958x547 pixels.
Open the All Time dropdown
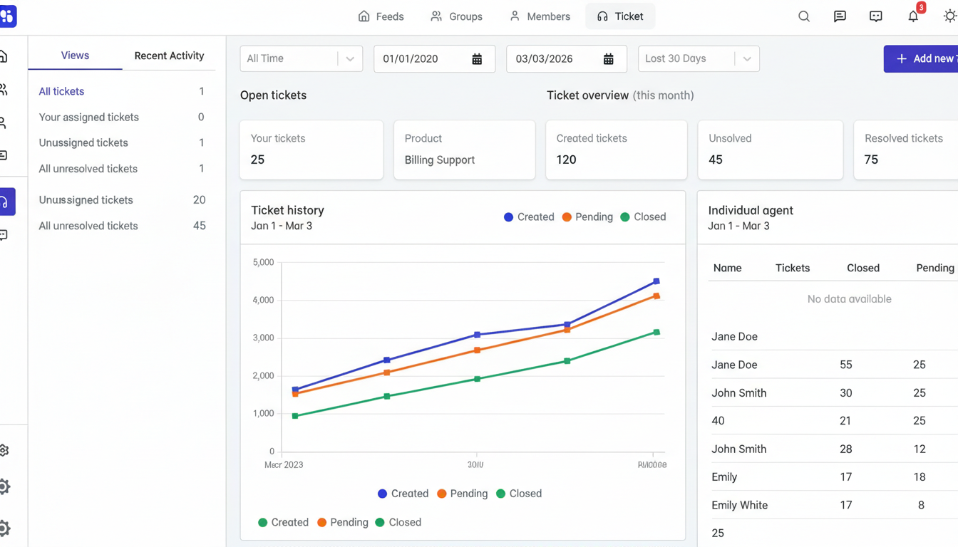pyautogui.click(x=301, y=58)
